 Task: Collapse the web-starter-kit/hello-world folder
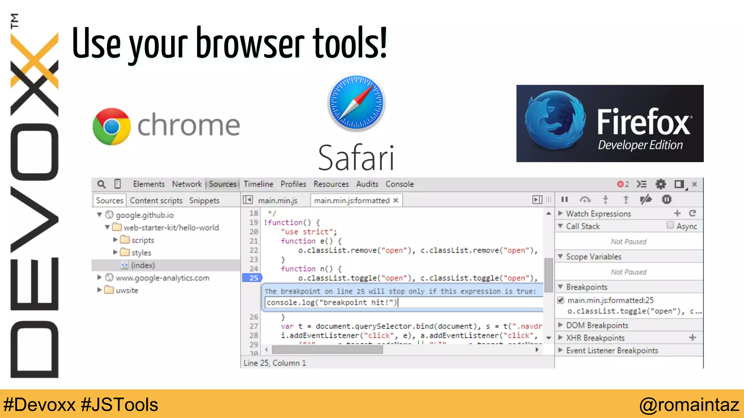coord(107,228)
